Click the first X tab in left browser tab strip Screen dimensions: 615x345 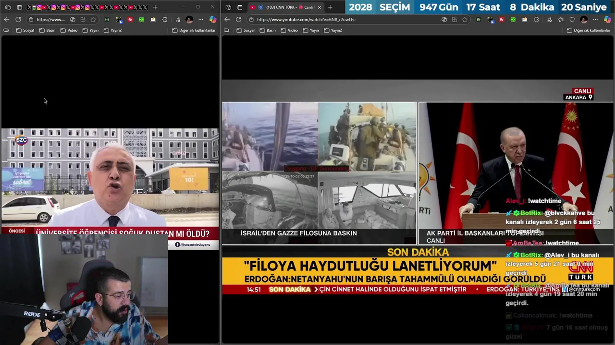(30, 7)
